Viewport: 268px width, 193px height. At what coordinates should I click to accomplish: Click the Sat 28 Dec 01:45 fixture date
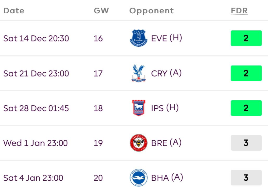pos(36,108)
